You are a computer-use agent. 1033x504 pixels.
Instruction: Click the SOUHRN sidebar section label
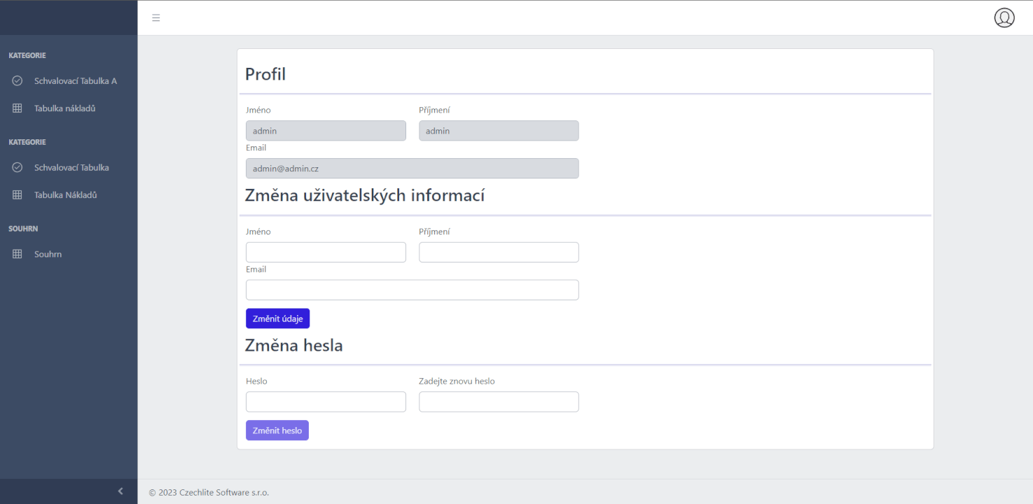pos(23,229)
